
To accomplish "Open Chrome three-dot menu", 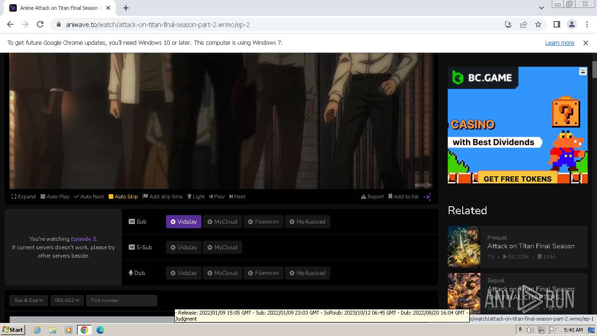I will point(587,24).
